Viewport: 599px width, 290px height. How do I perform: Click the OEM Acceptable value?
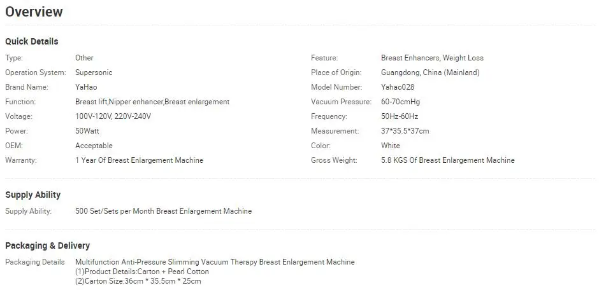(x=94, y=146)
